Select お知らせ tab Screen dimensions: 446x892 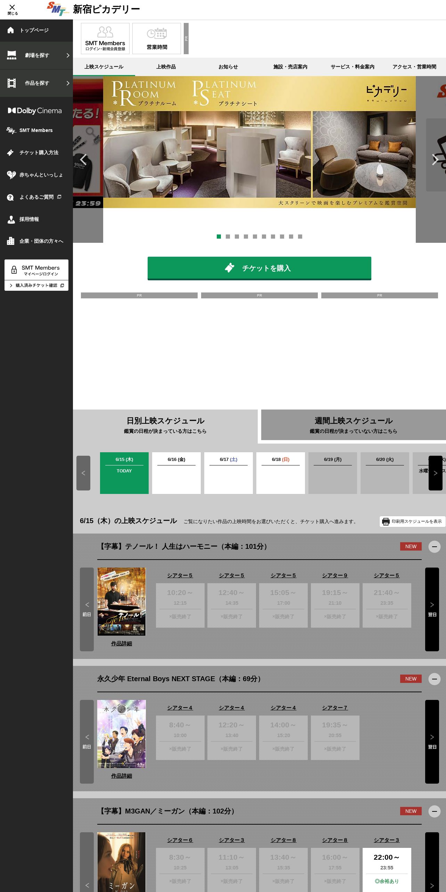tap(228, 67)
